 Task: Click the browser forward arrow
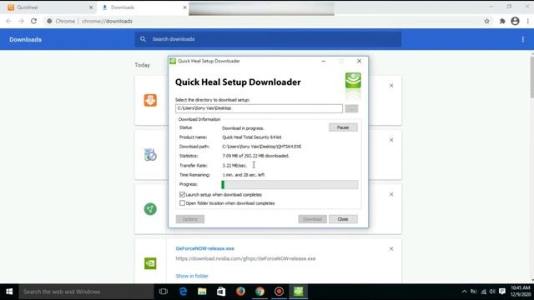[21, 21]
